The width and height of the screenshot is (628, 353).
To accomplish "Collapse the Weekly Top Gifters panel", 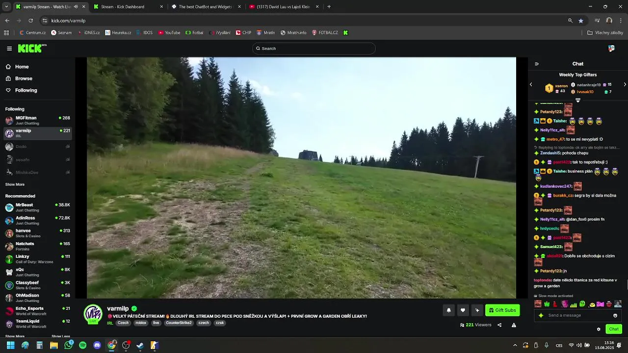I will pyautogui.click(x=578, y=100).
